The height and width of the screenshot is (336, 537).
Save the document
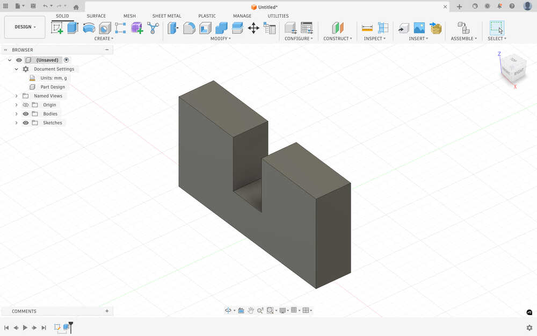point(33,6)
